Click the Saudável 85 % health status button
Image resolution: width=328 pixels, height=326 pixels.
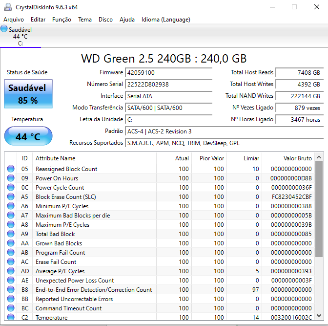(28, 94)
